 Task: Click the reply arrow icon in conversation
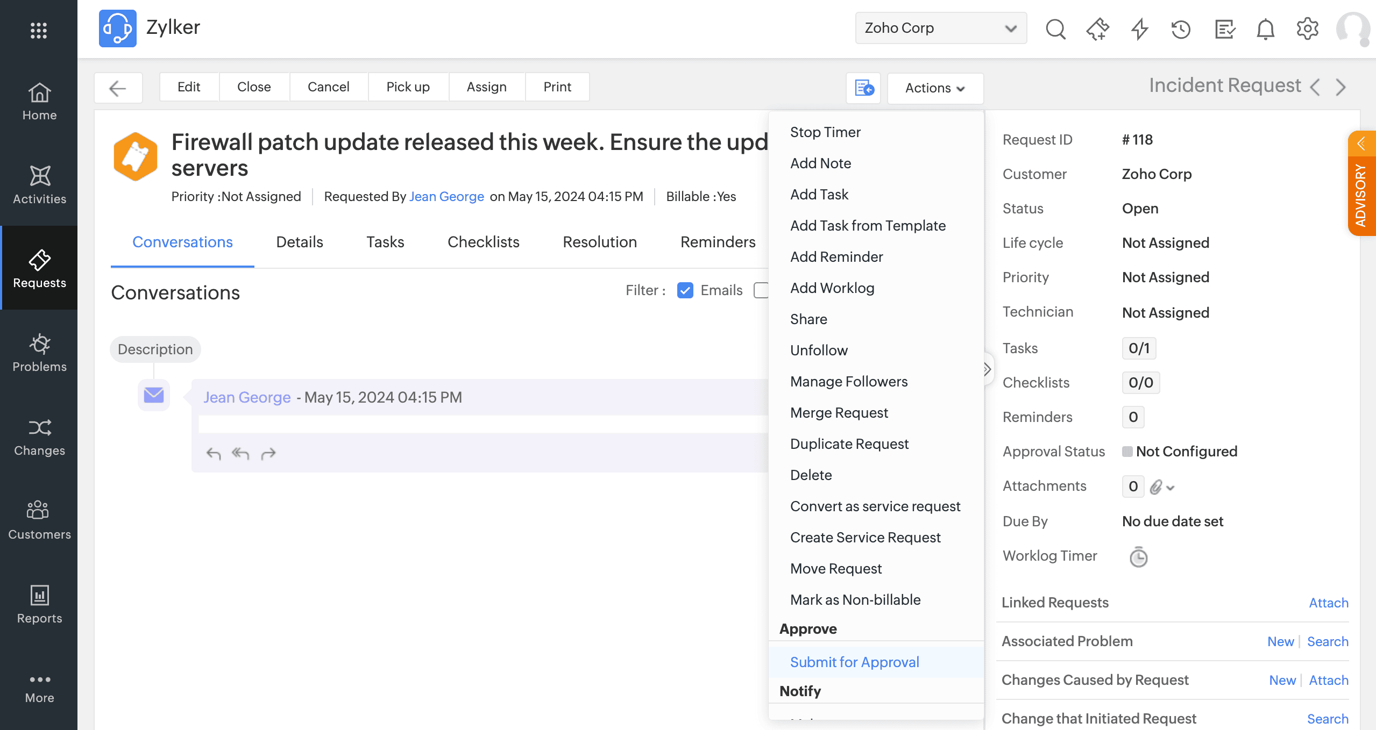click(214, 454)
